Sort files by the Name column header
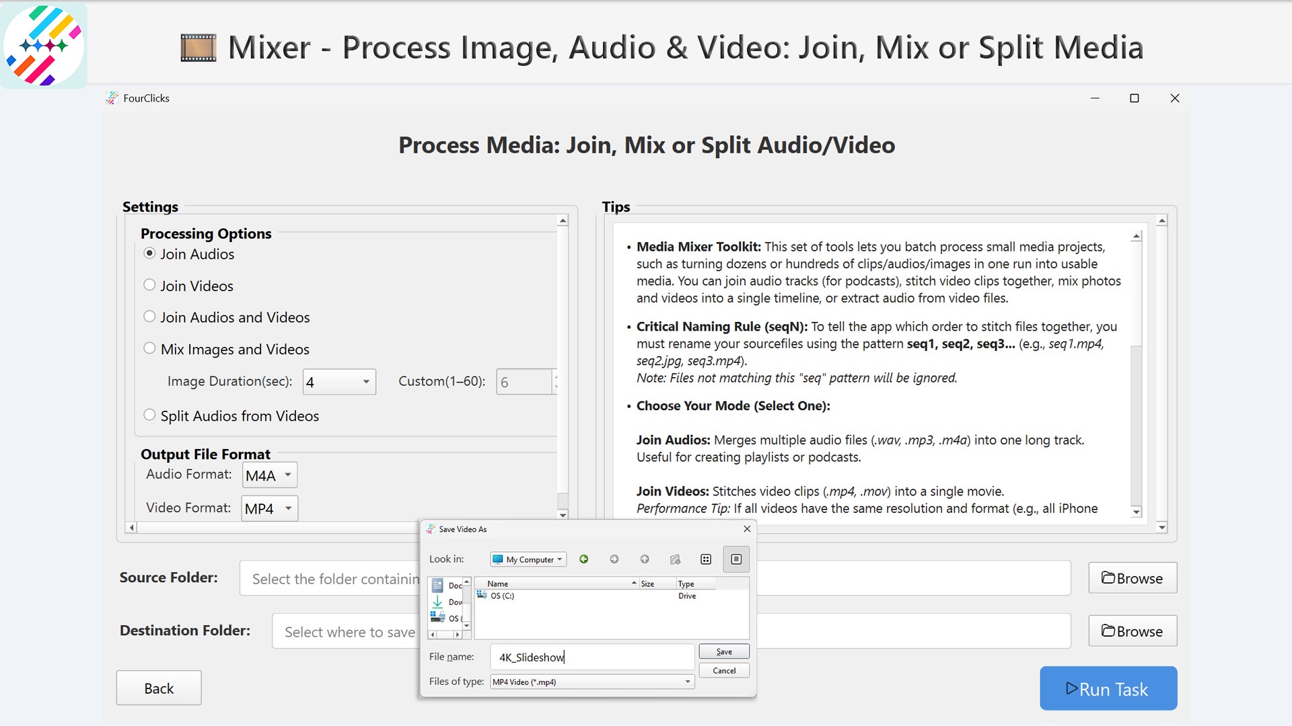The image size is (1292, 726). [498, 583]
